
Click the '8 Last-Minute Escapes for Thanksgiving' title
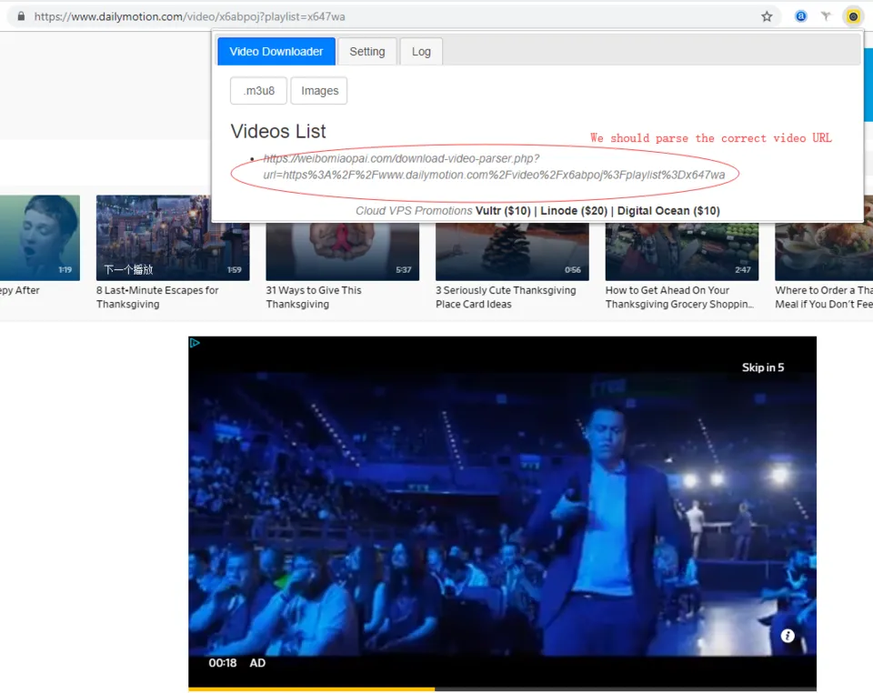pos(157,297)
